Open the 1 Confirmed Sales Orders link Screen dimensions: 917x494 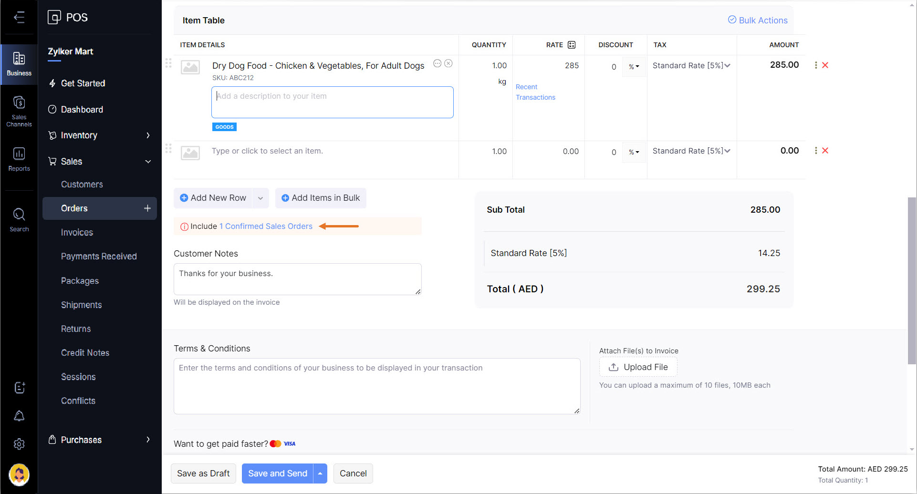tap(266, 226)
